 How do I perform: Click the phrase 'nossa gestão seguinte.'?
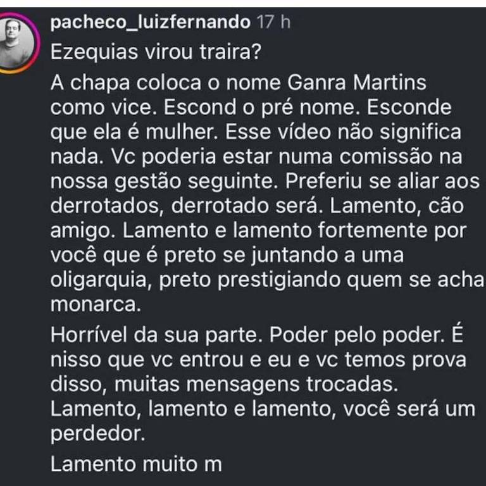coord(165,182)
